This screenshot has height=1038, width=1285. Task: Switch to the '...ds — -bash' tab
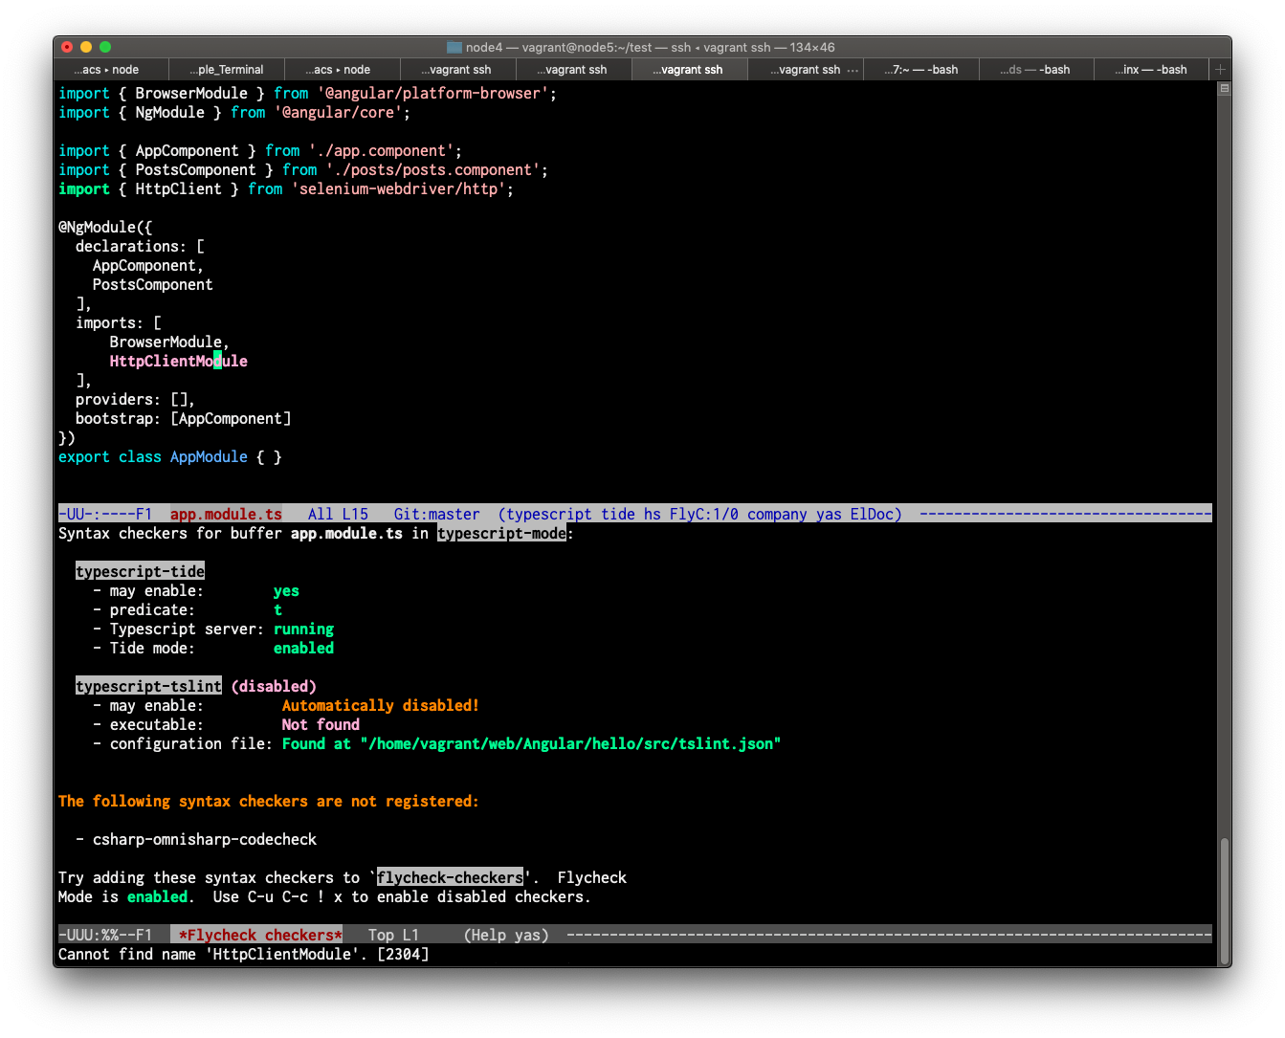point(1037,70)
